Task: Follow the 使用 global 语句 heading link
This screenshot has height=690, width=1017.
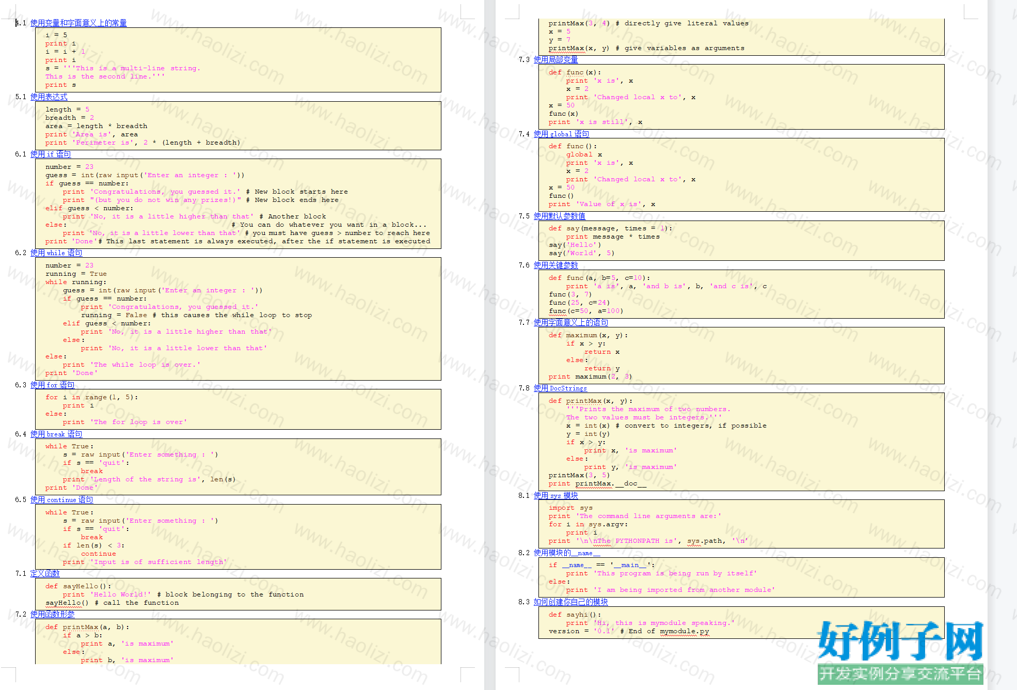Action: (x=562, y=134)
